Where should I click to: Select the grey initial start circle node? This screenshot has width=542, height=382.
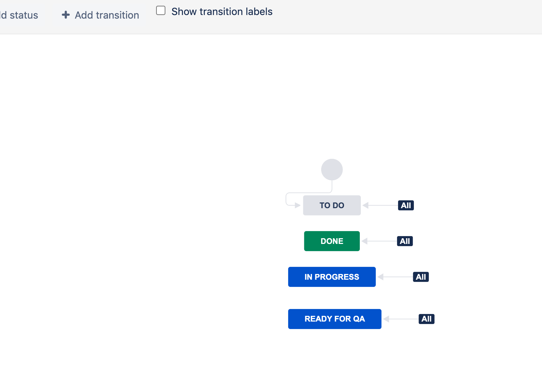332,170
